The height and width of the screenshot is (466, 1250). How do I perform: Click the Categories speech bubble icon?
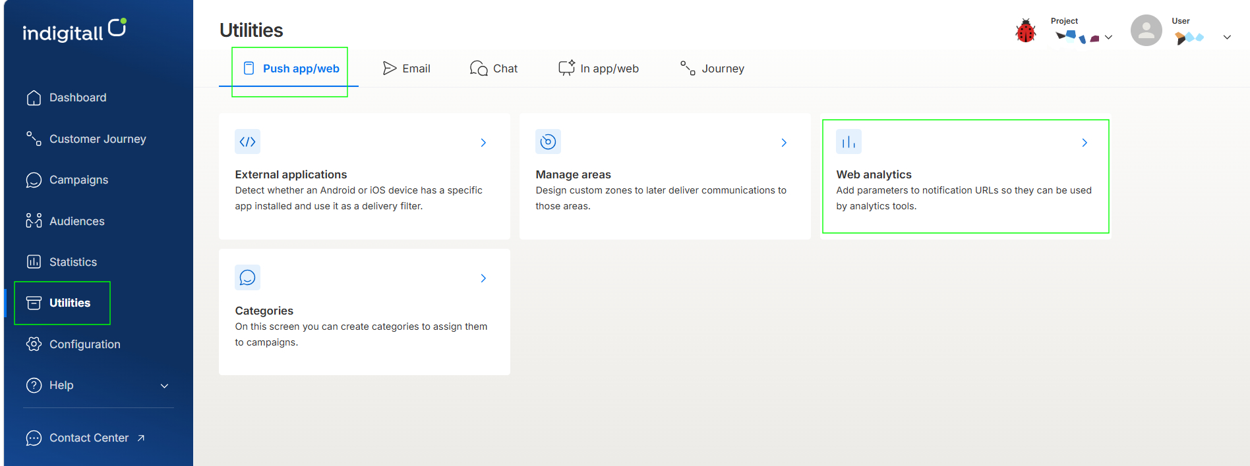tap(247, 278)
